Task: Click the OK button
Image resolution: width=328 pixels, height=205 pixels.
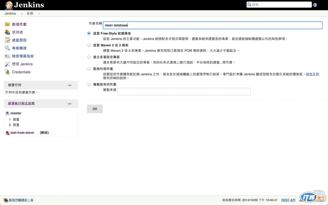Action: (x=95, y=109)
